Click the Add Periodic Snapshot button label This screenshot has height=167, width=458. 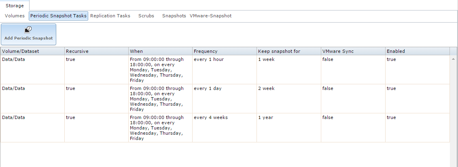29,38
